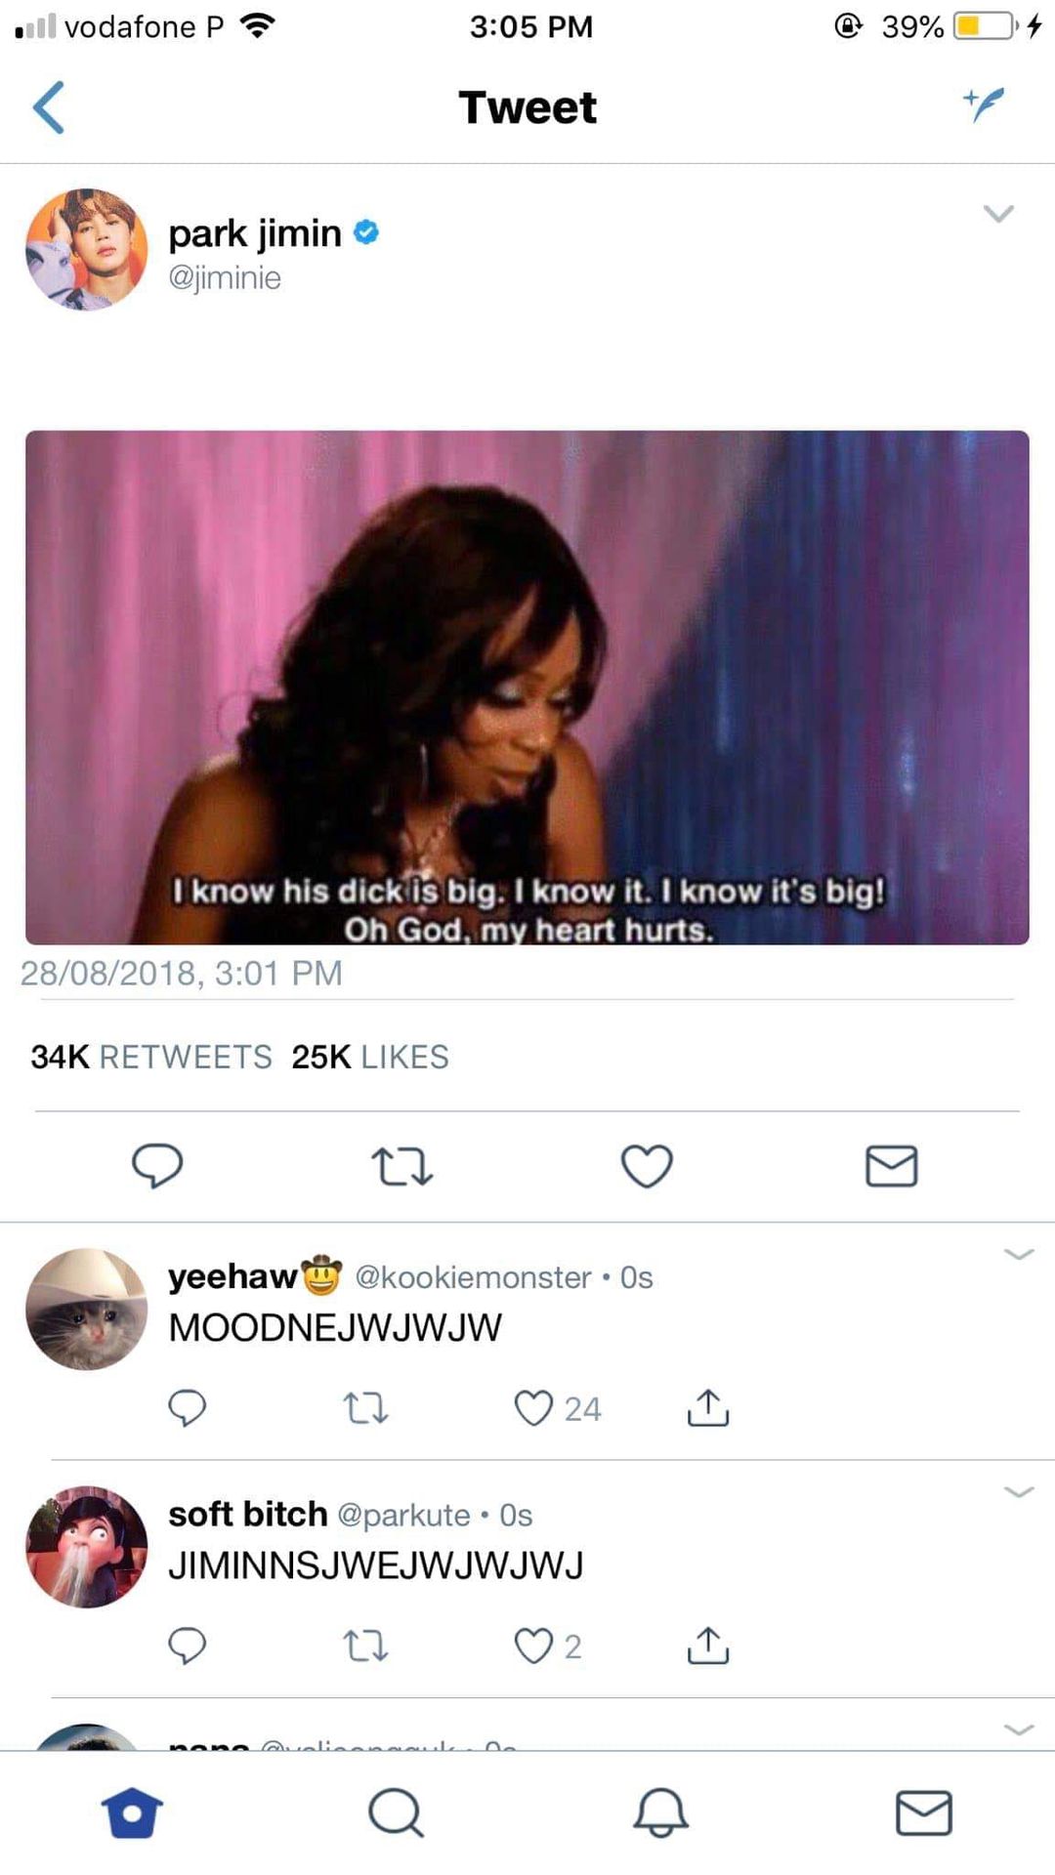
Task: Tap the back arrow to leave Tweet
Action: [49, 107]
